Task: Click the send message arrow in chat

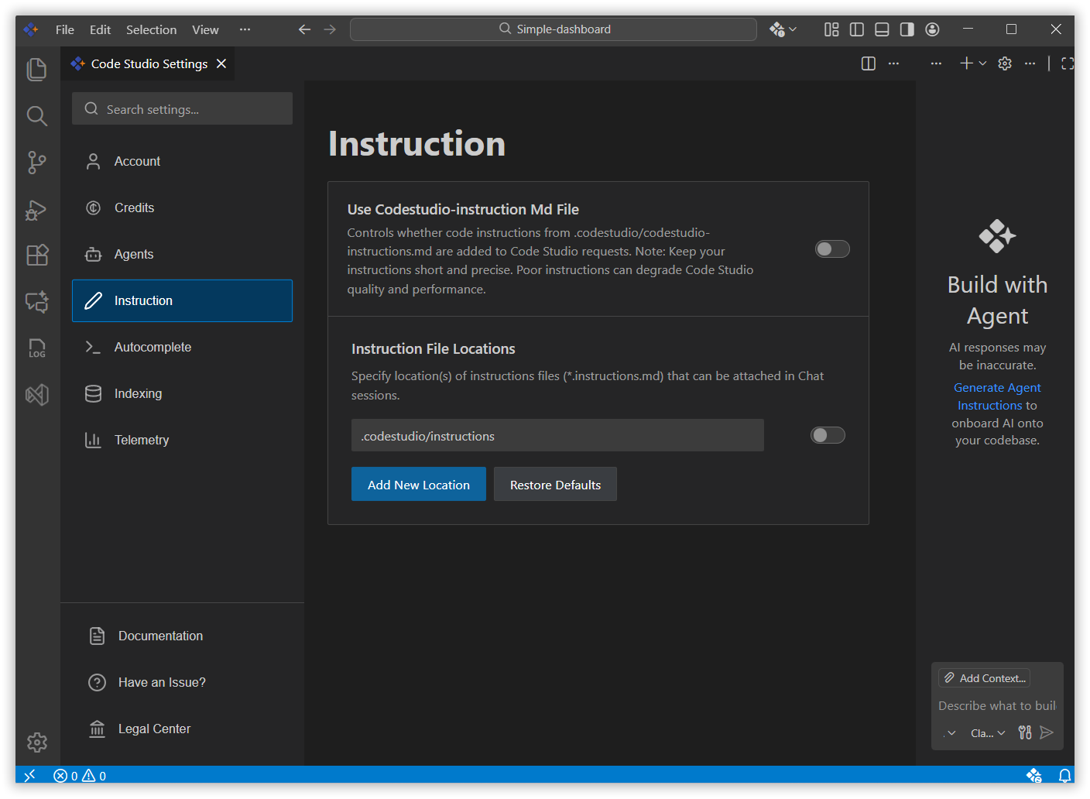Action: pos(1047,732)
